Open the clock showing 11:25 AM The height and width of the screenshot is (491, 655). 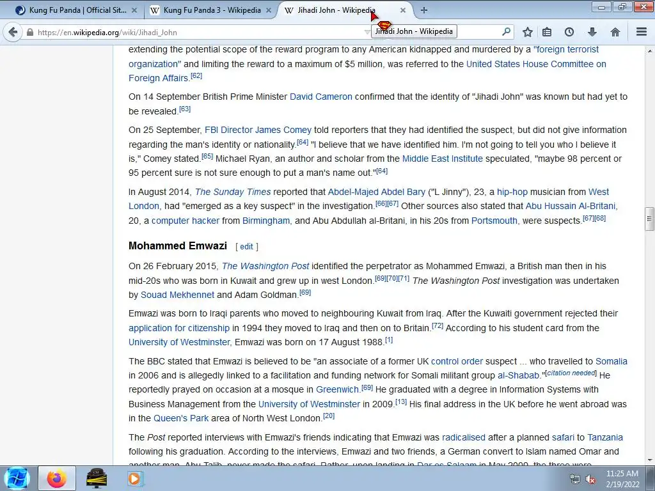pos(623,479)
